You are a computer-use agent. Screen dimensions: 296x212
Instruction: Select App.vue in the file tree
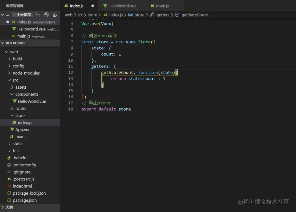30,129
